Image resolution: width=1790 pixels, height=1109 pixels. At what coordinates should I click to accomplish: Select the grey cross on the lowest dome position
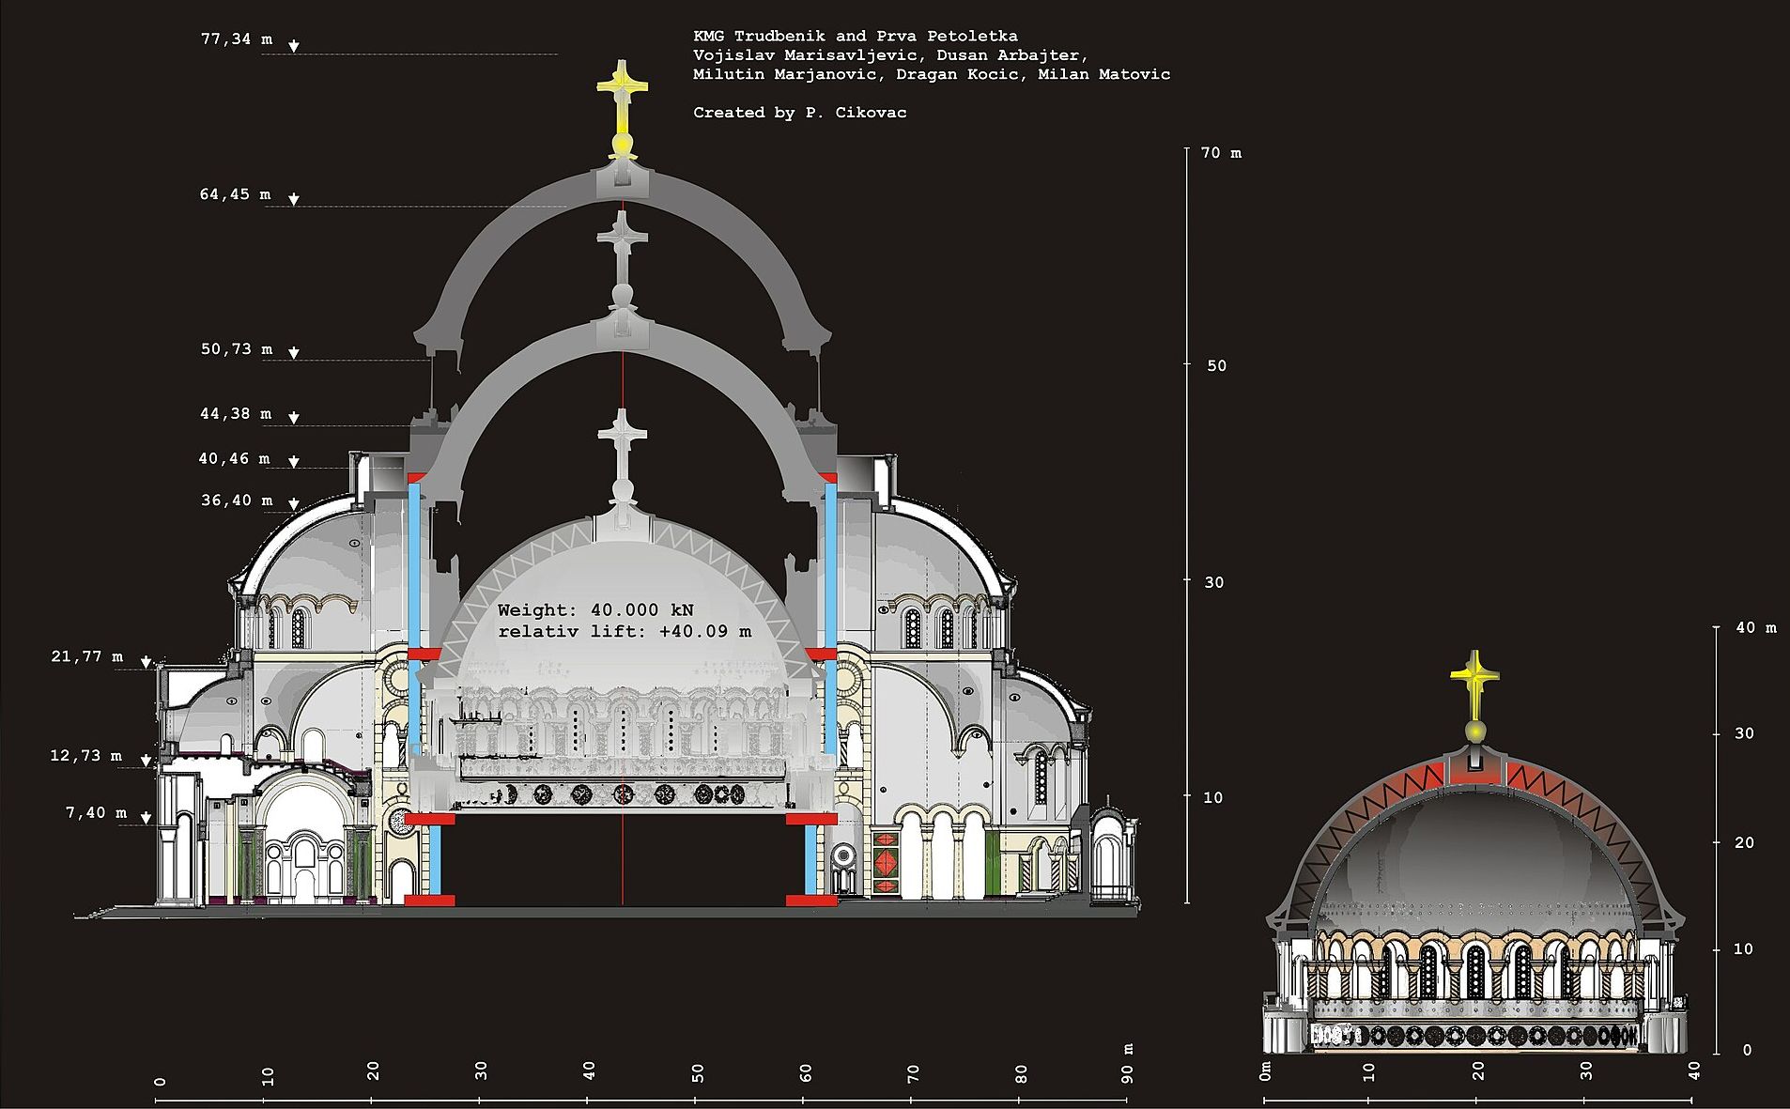pos(622,446)
